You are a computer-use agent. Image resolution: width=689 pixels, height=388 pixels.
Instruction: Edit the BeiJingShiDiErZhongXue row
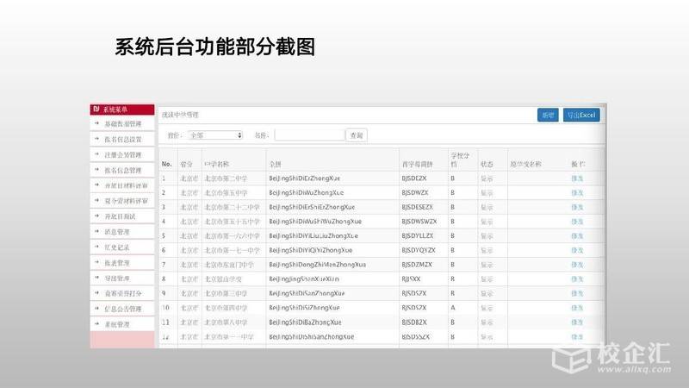(x=577, y=178)
